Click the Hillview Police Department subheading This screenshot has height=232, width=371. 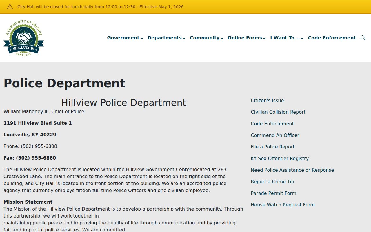coord(124,103)
